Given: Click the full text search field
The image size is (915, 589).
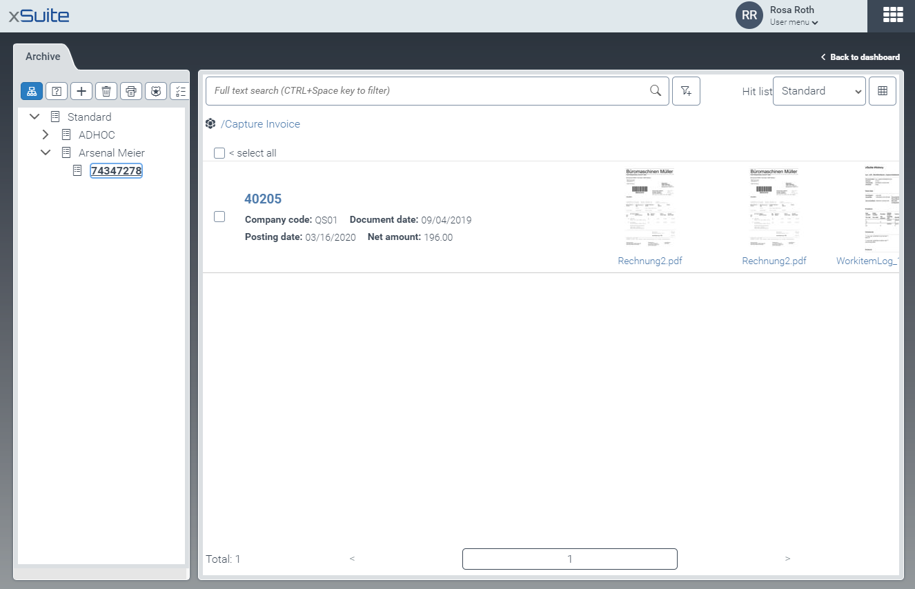Looking at the screenshot, I should pos(428,91).
